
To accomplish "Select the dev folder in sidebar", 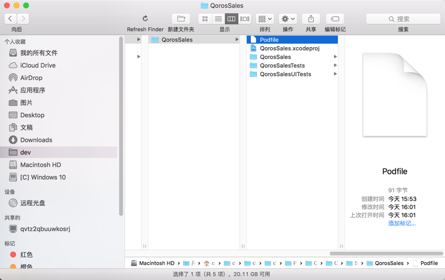I will tap(59, 152).
